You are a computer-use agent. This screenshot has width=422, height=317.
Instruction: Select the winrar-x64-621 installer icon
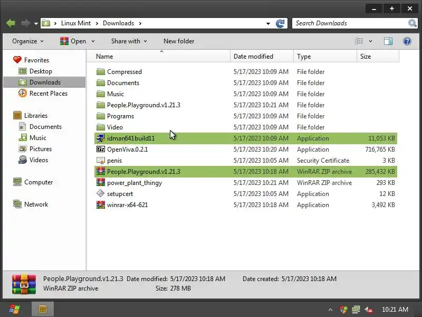tap(101, 204)
